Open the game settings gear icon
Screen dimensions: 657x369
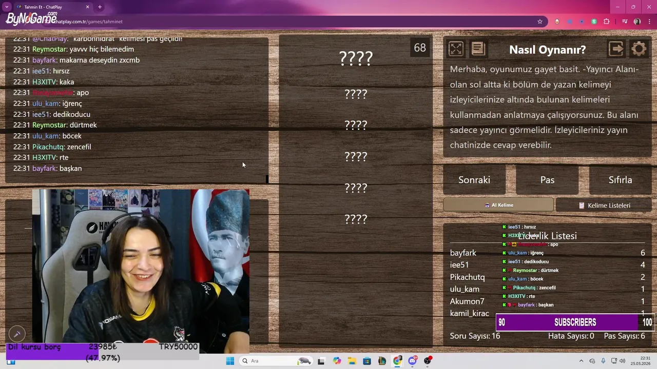click(639, 49)
